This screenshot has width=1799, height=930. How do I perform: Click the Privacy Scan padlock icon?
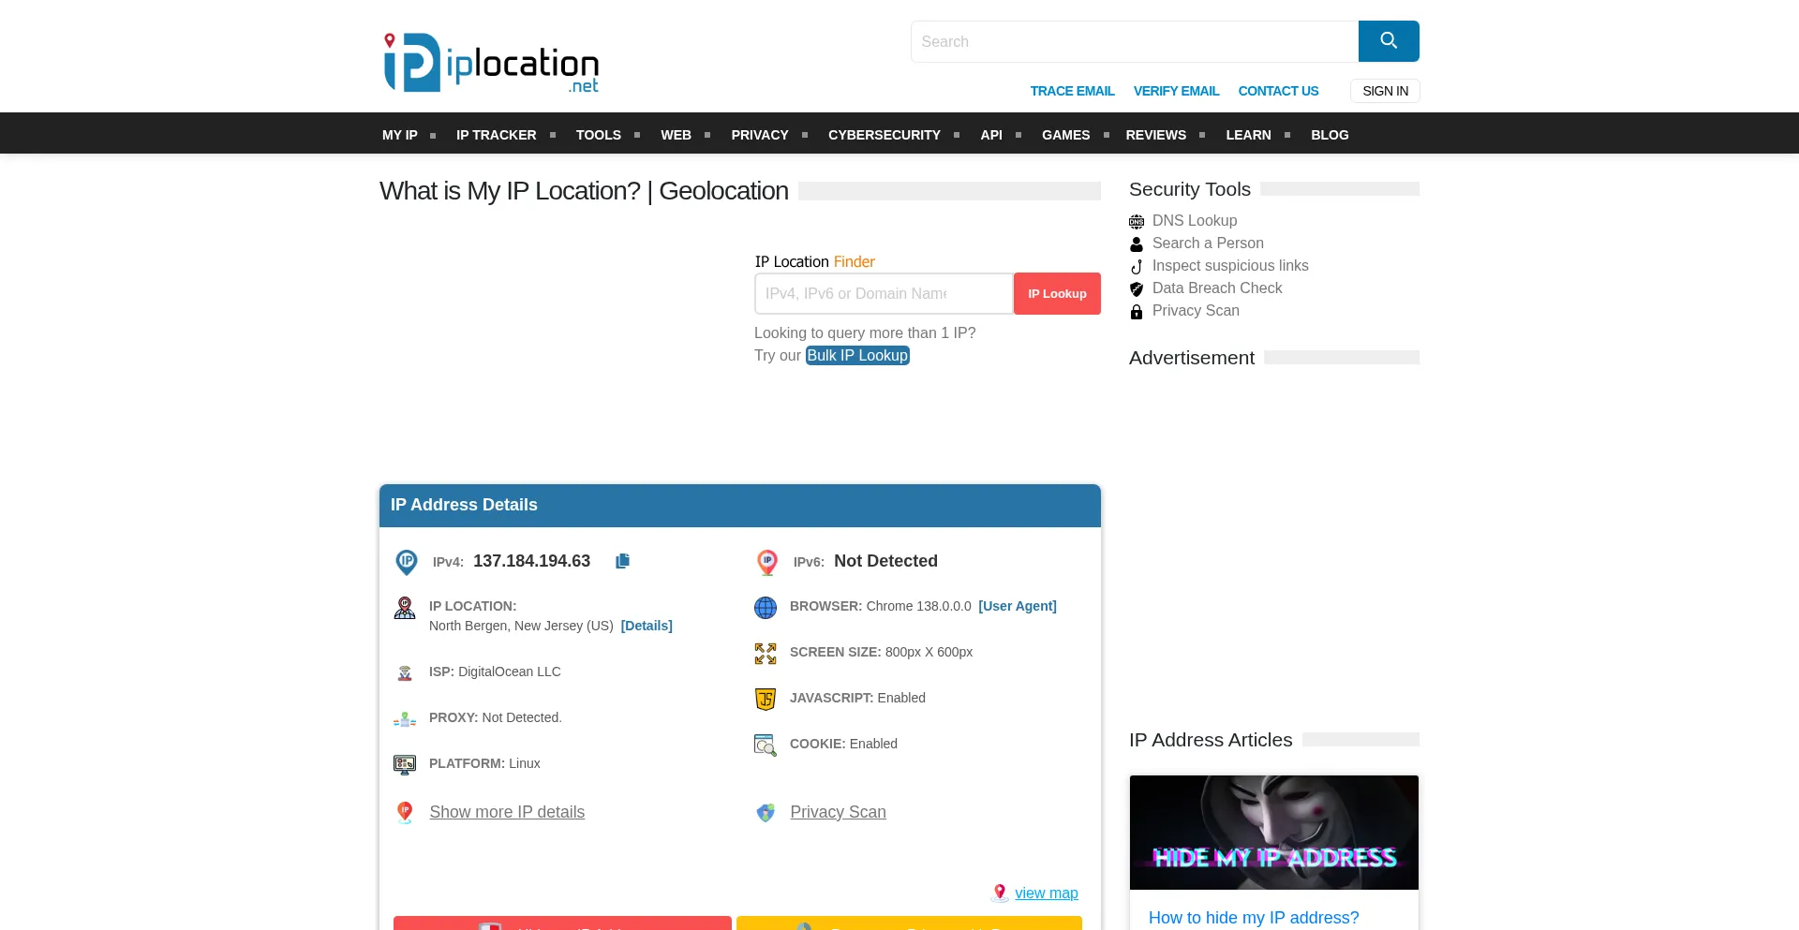click(1137, 312)
